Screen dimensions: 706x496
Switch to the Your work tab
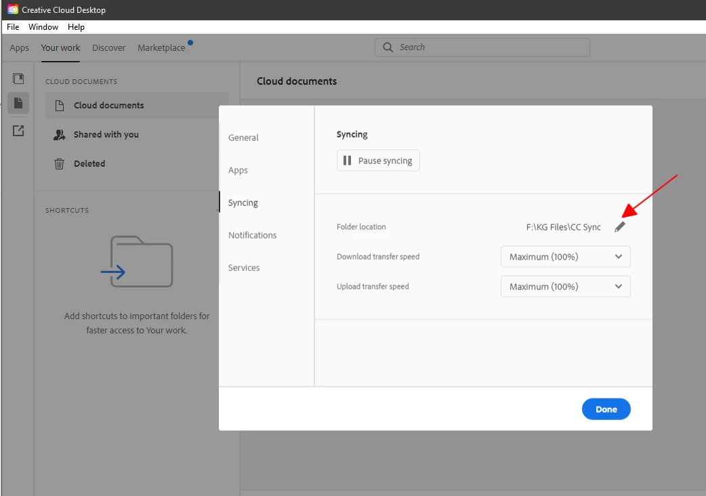[x=60, y=47]
